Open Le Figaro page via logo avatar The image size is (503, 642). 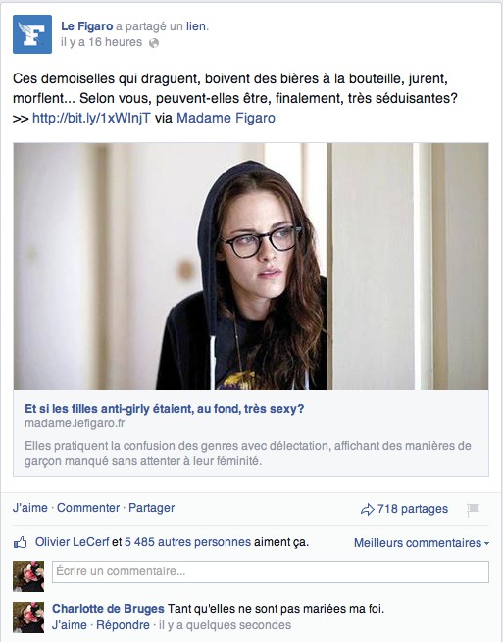pos(32,34)
